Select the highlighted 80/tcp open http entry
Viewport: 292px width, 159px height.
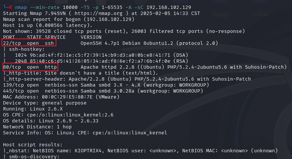[x=30, y=67]
